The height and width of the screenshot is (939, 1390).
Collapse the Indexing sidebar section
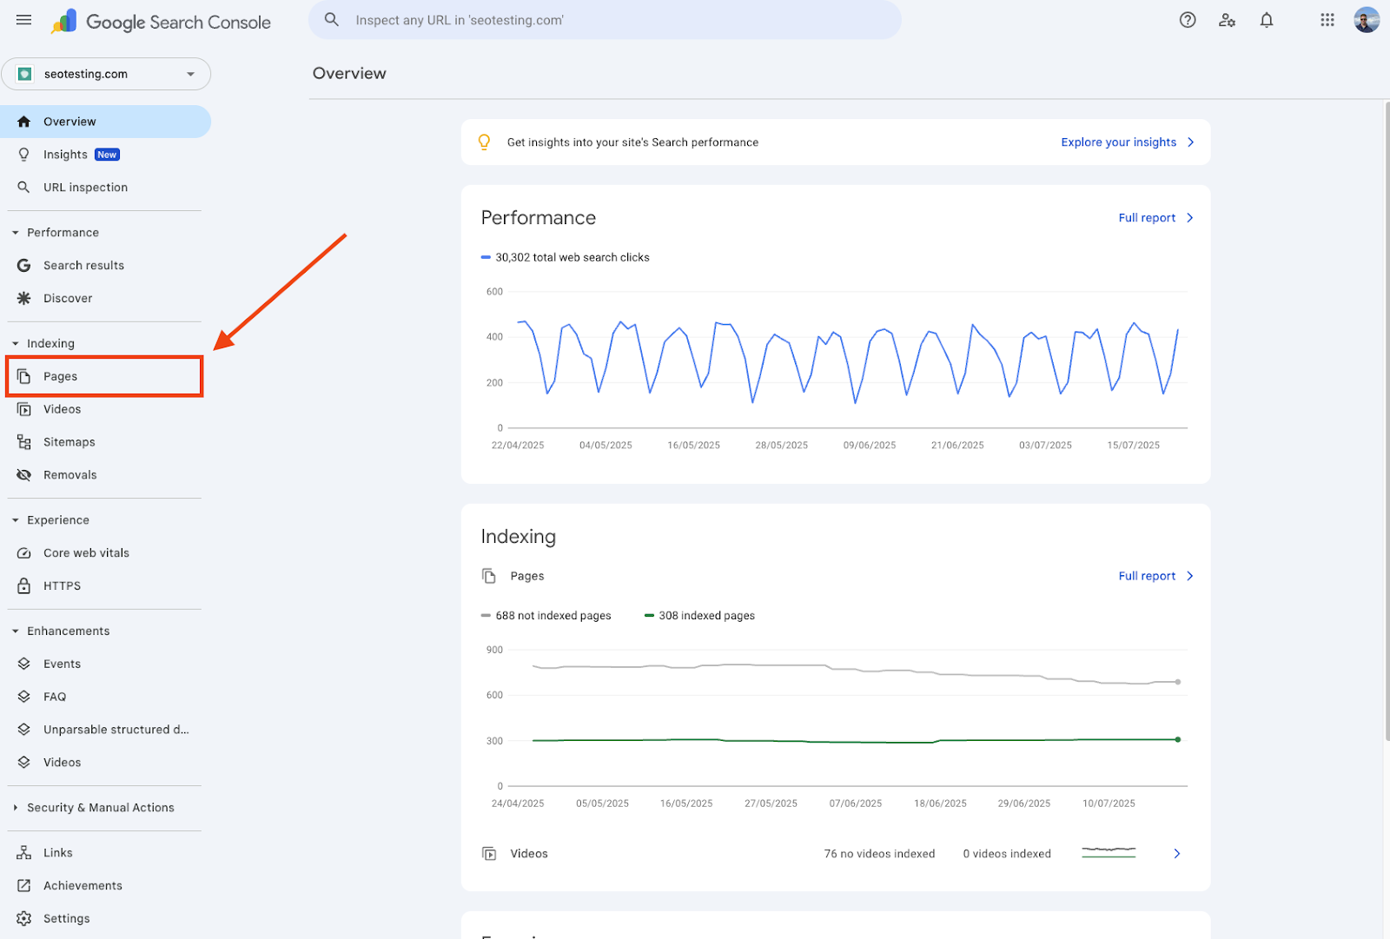(14, 342)
